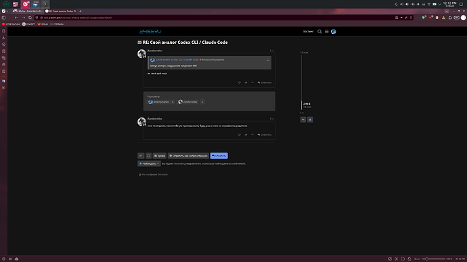Screen dimensions: 467x262
Task: Open the History panel in the sidebar
Action: (3, 45)
